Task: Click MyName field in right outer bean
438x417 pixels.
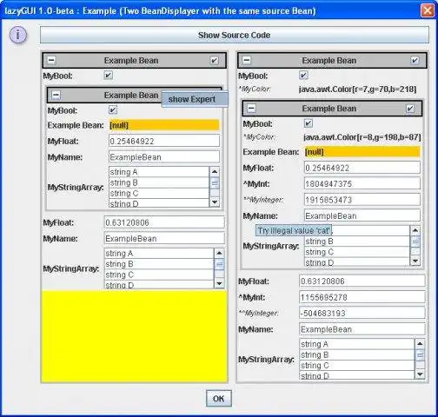Action: pos(362,329)
